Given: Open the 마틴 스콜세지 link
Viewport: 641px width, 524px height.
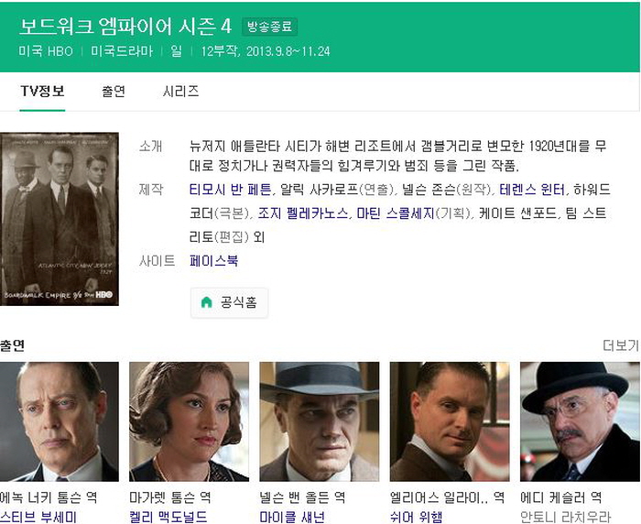Looking at the screenshot, I should click(396, 213).
